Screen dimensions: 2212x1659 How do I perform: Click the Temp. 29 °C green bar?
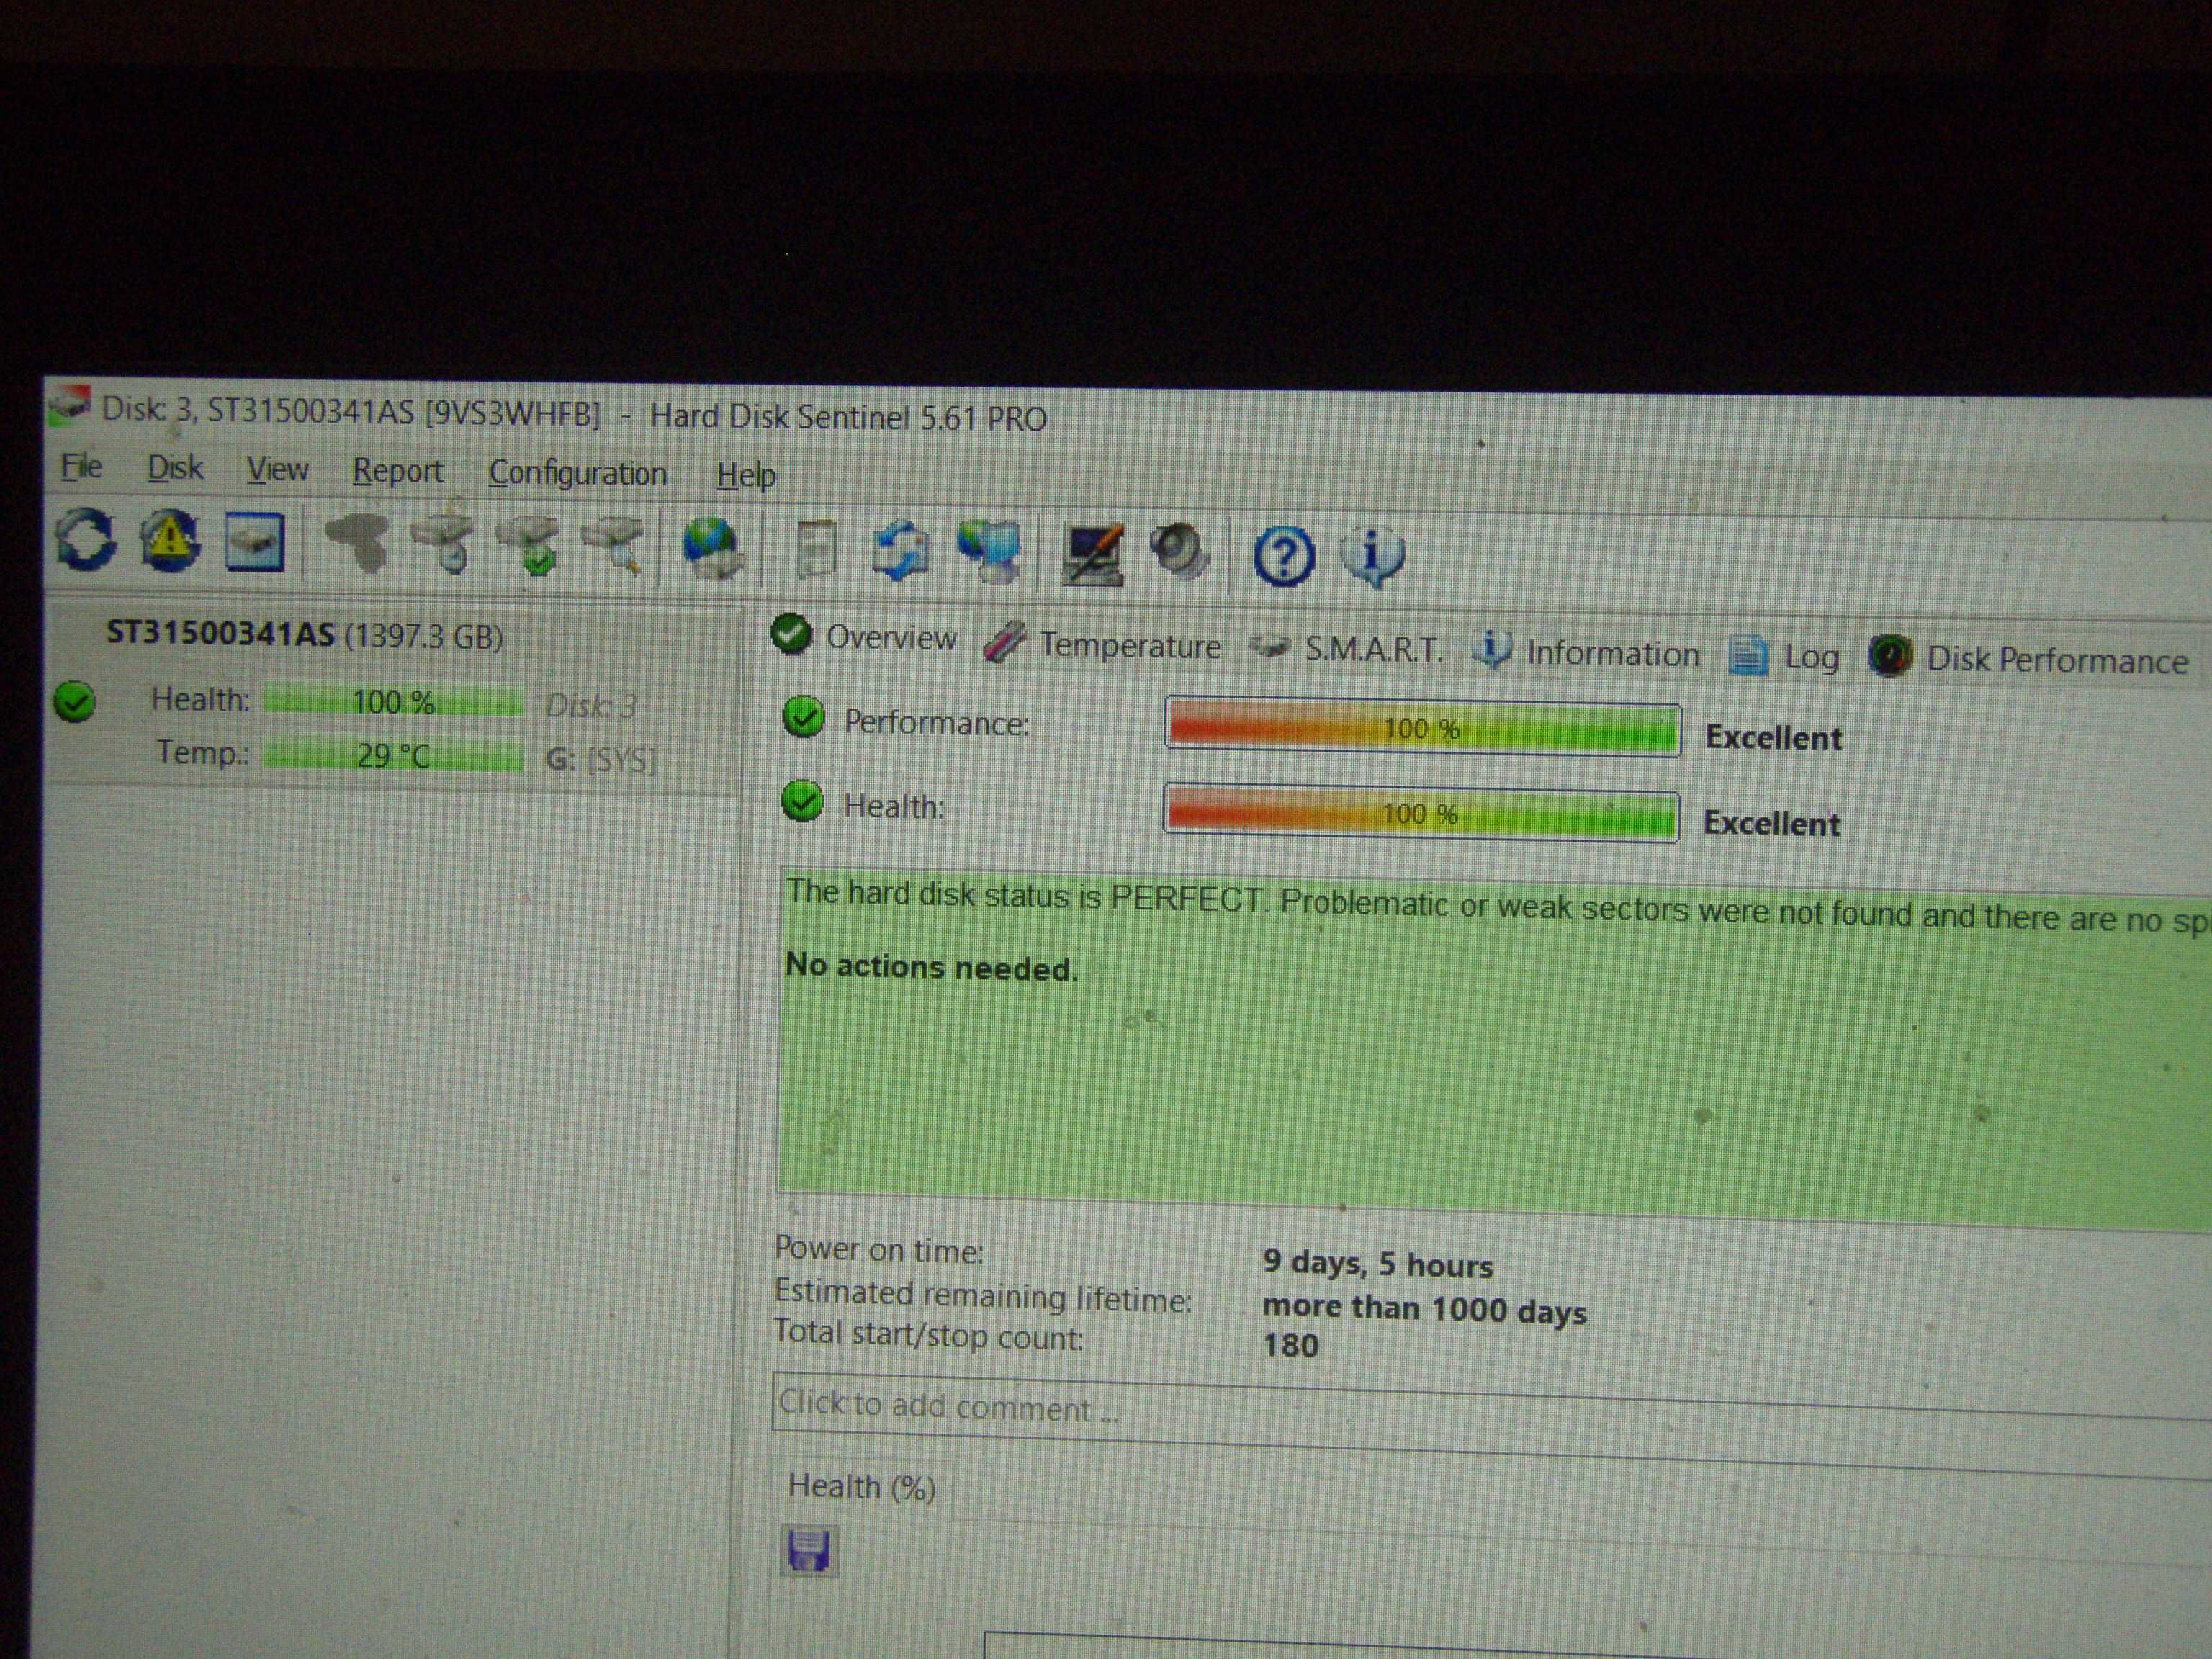click(393, 754)
